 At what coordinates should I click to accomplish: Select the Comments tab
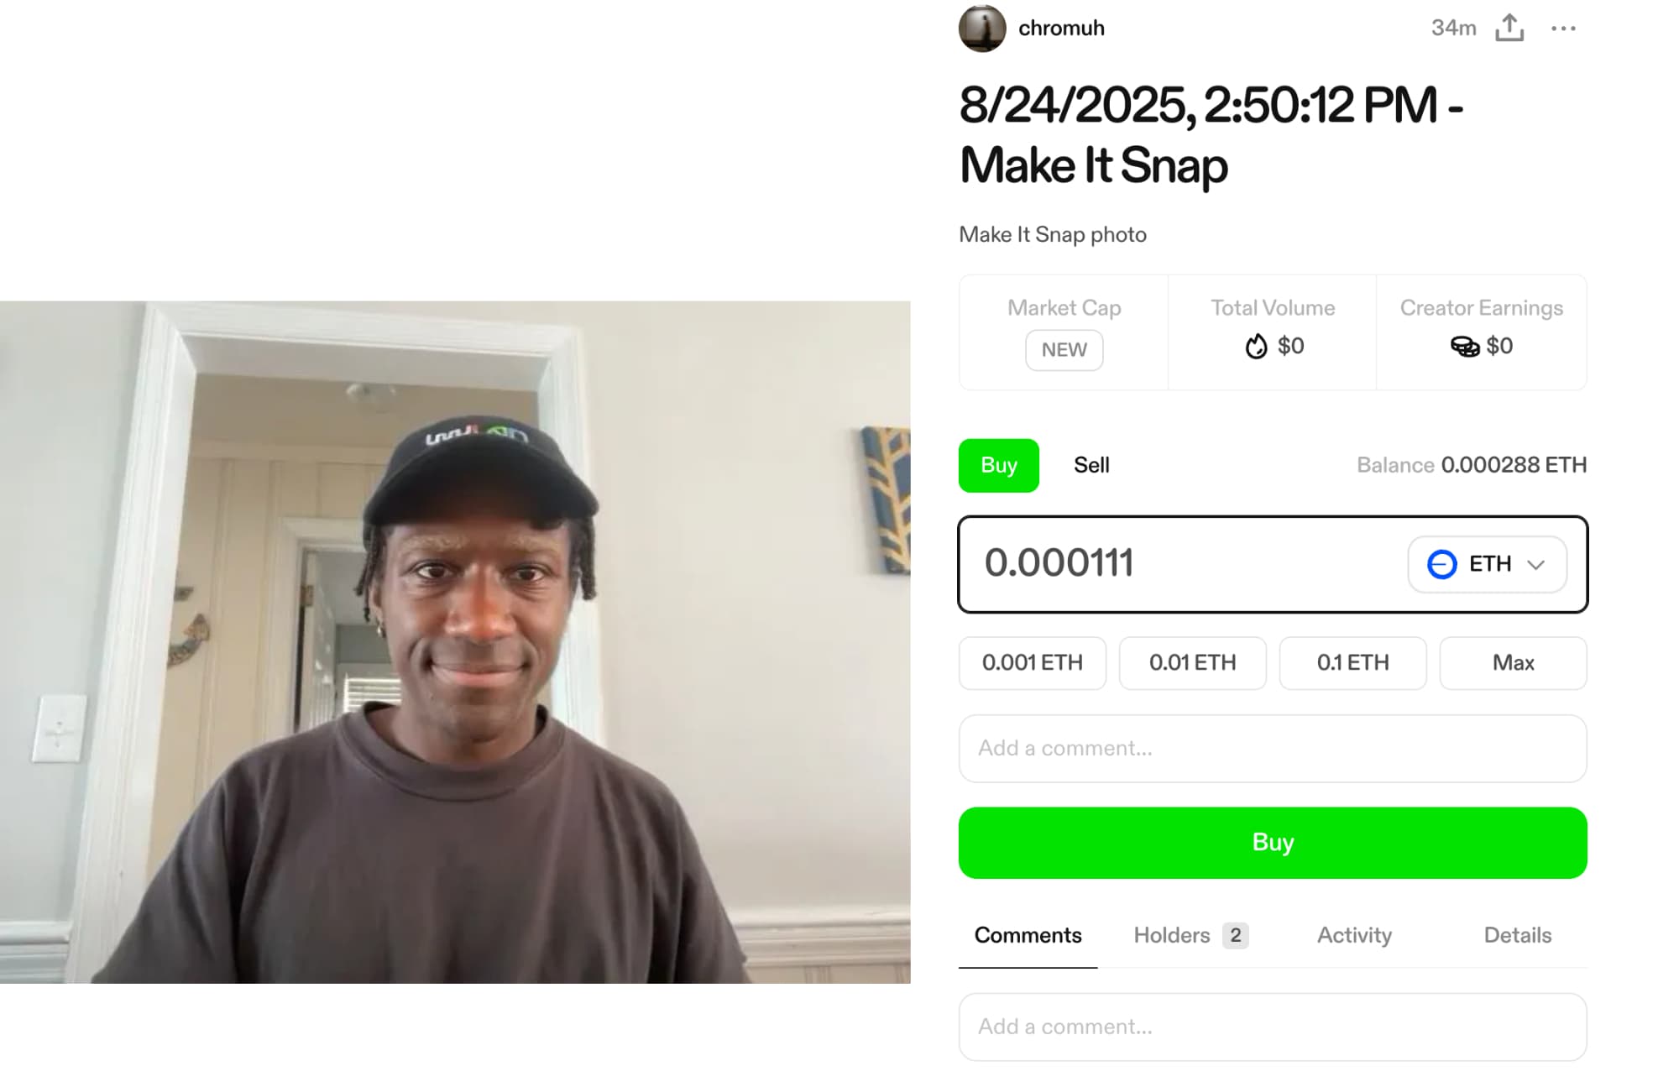1028,935
